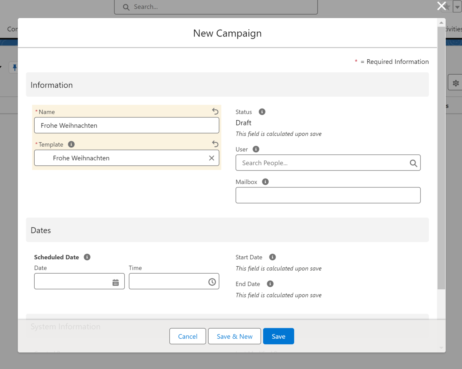
Task: Open the User Search People lookup
Action: point(323,163)
